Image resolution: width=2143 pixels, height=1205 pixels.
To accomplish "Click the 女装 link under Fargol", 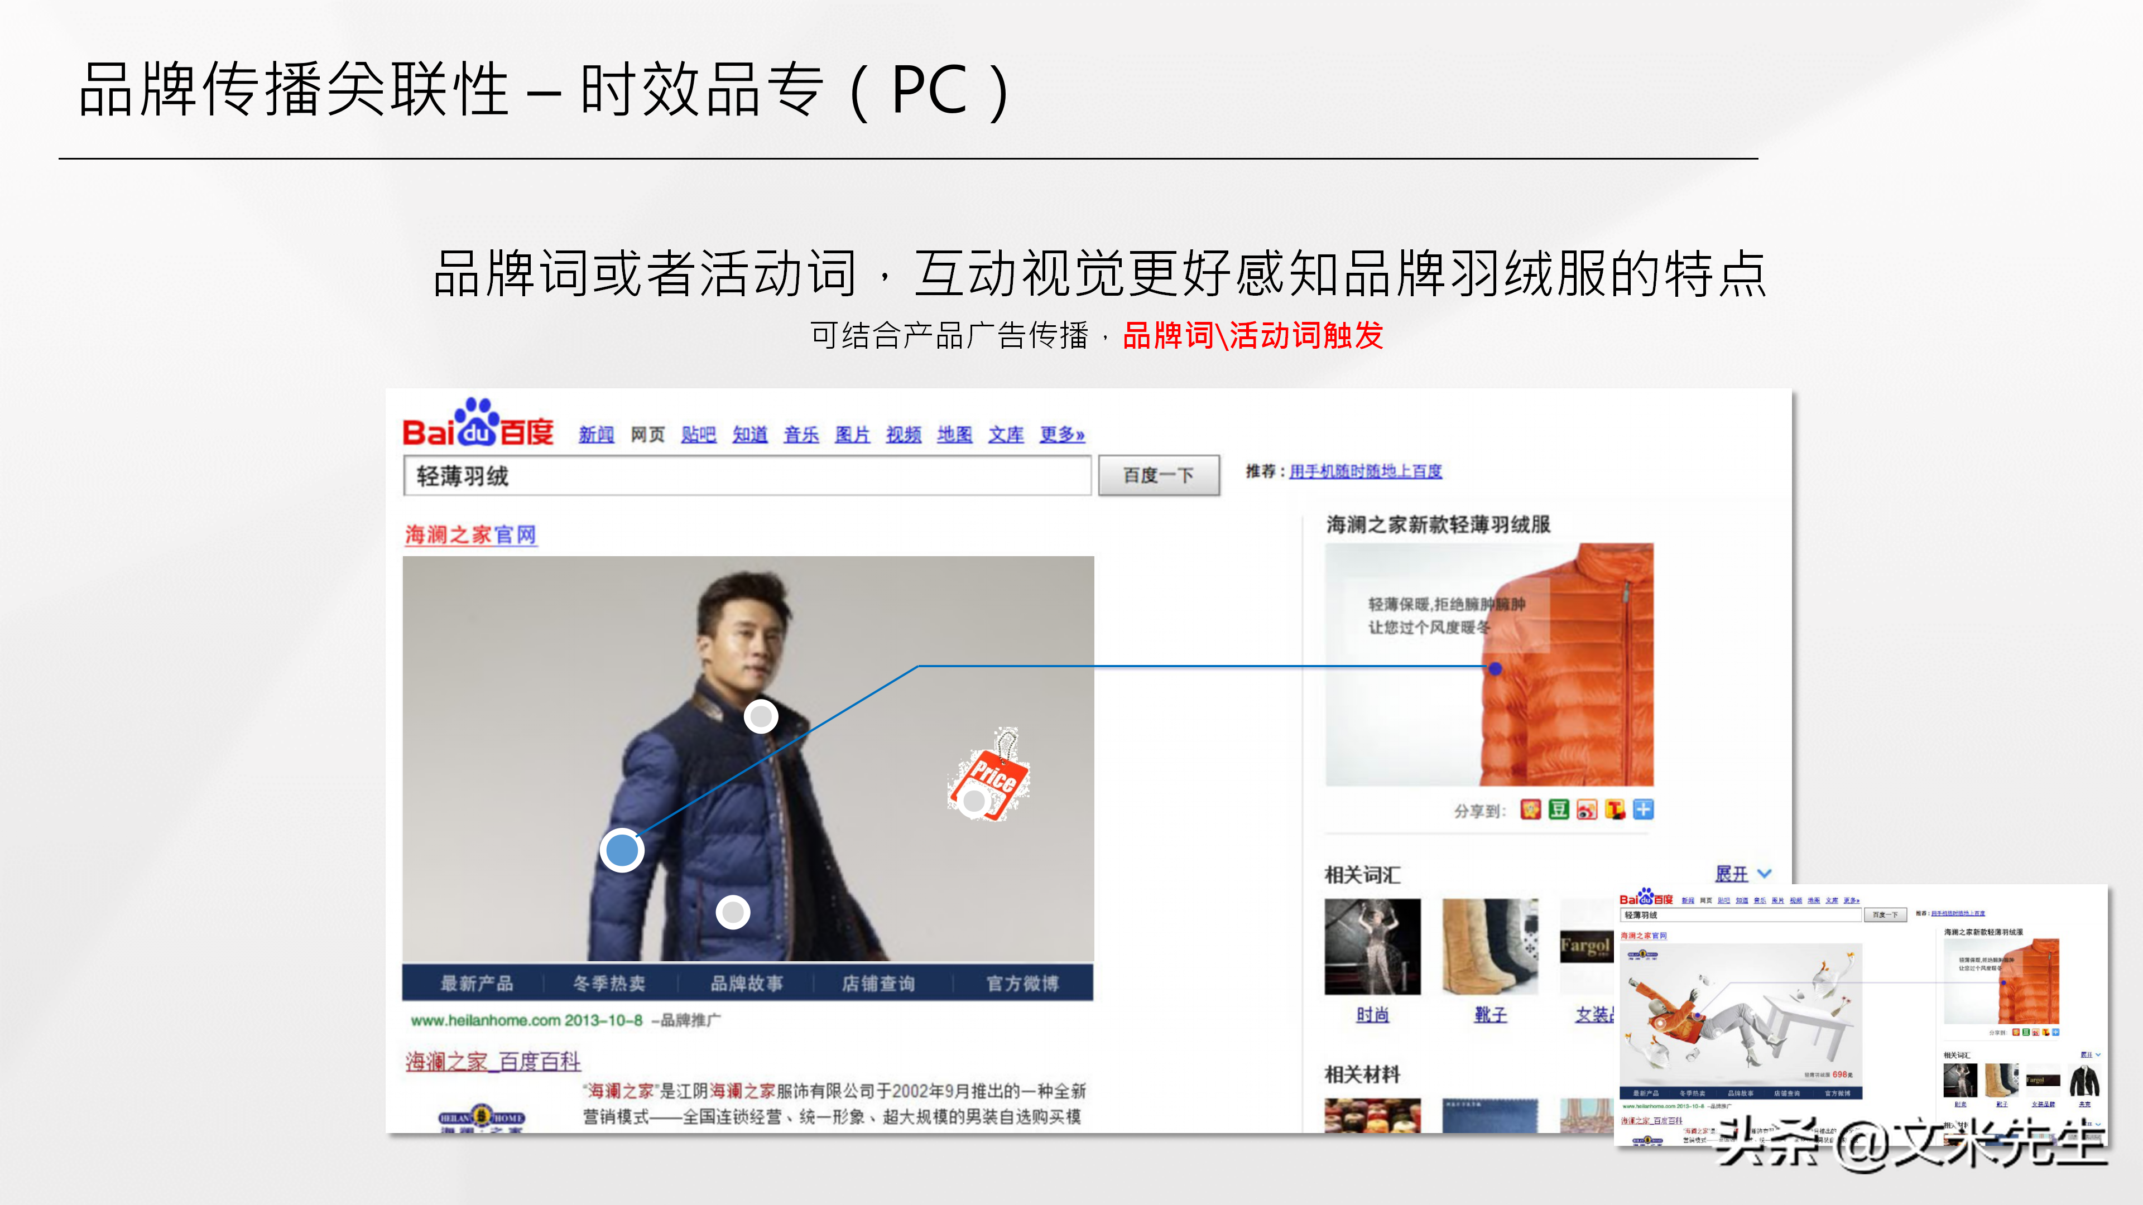I will coord(1595,1015).
